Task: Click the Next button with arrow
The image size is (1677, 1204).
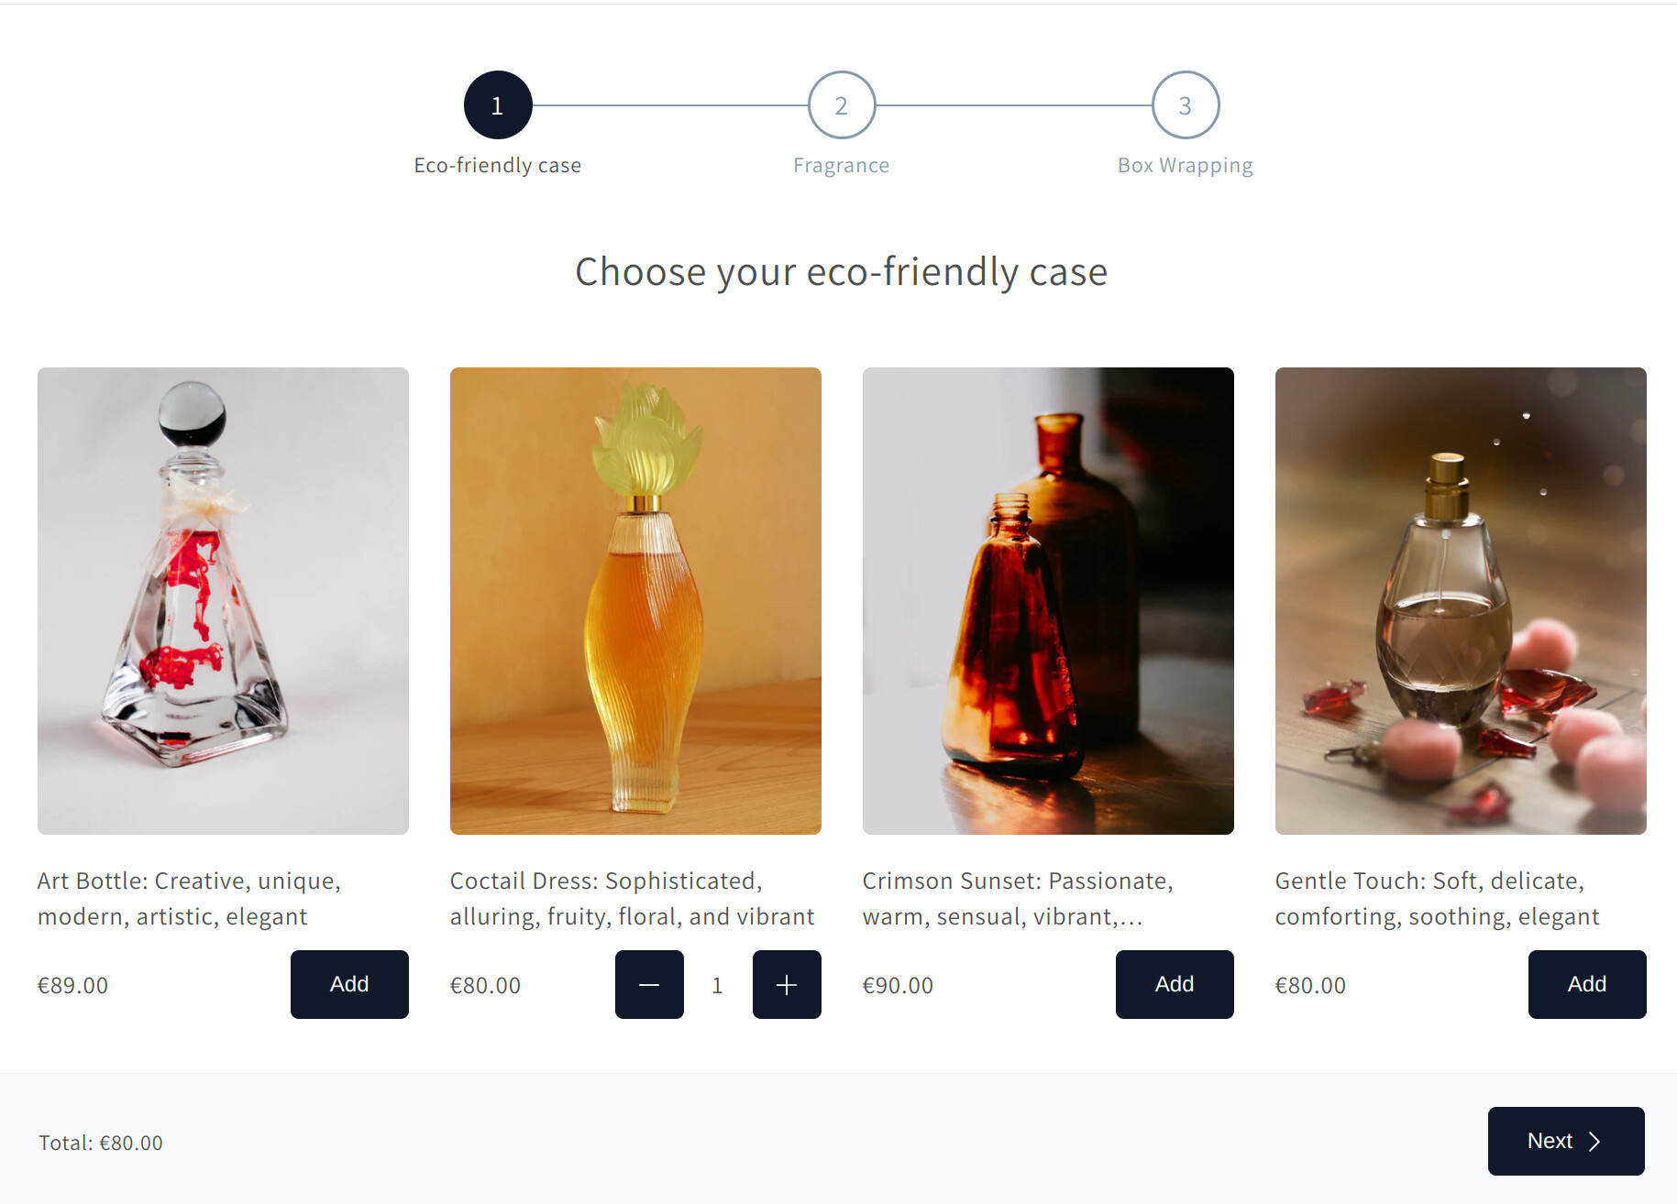Action: pyautogui.click(x=1565, y=1141)
